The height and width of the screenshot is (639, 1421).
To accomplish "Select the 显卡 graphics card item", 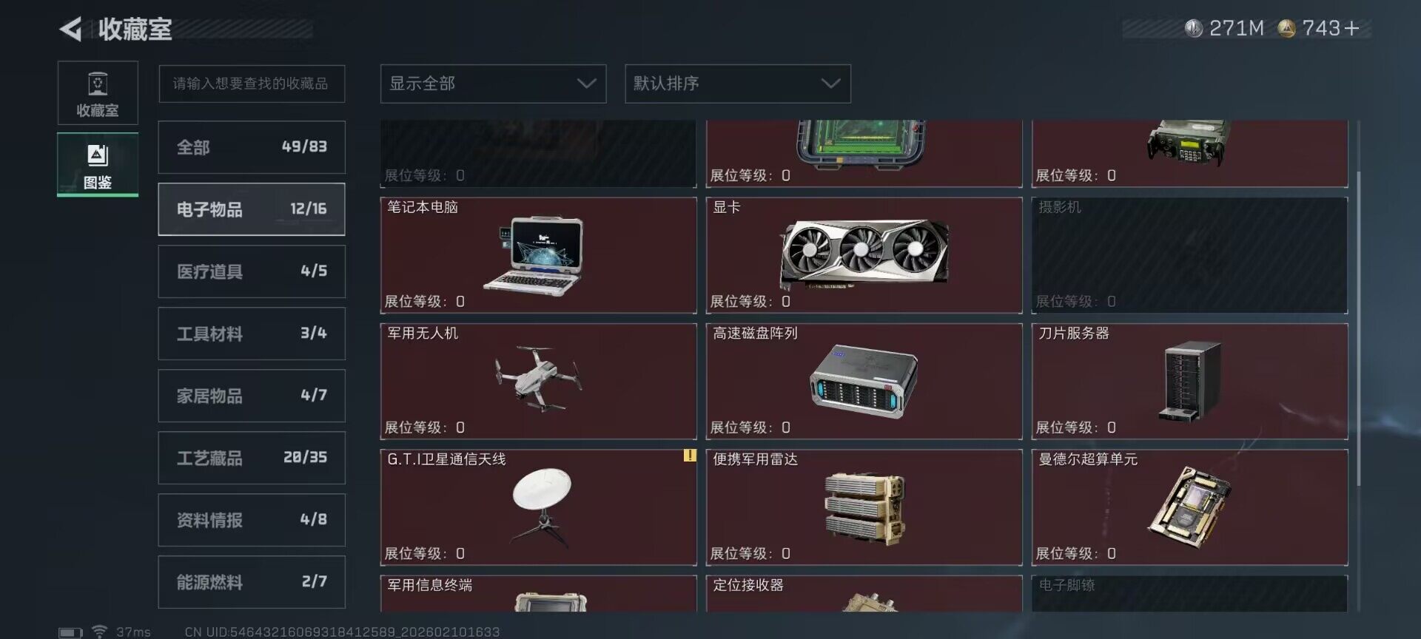I will 864,255.
